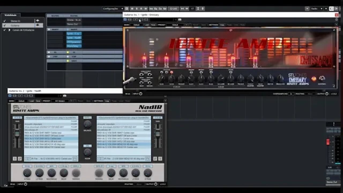Click the Emissary Clean channel Bass knob
The height and width of the screenshot is (193, 343).
[x=162, y=79]
